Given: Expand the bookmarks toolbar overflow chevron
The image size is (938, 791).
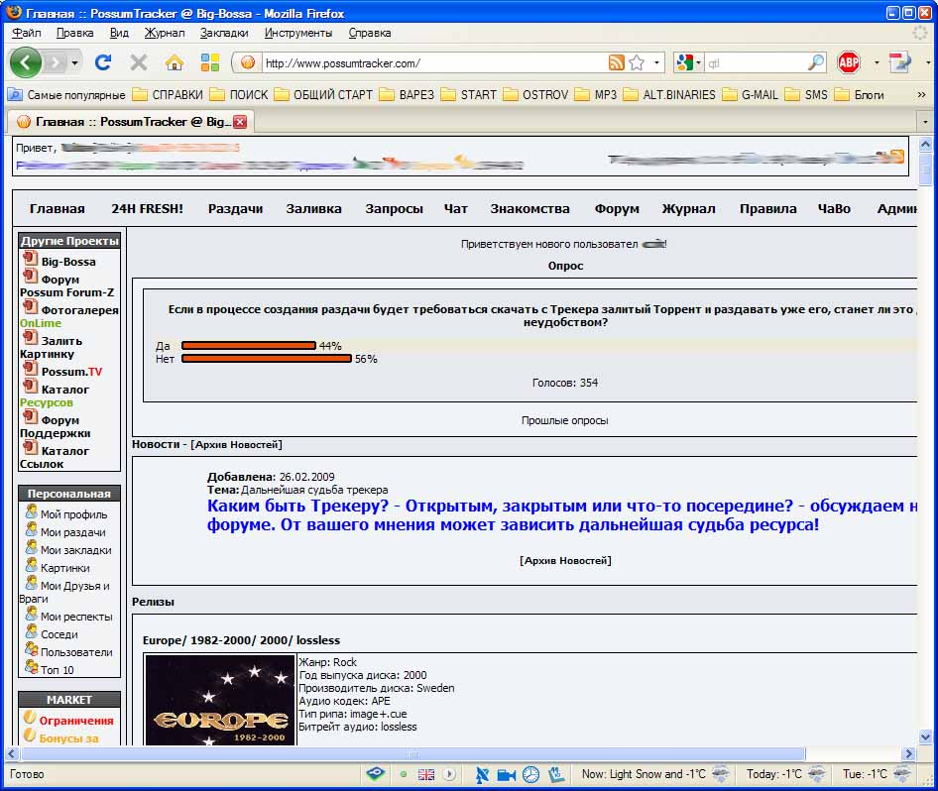Looking at the screenshot, I should (x=921, y=94).
